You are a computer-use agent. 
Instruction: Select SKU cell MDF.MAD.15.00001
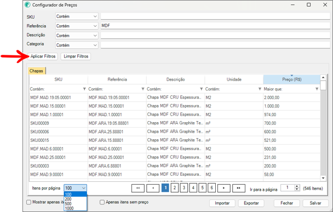tap(59, 106)
